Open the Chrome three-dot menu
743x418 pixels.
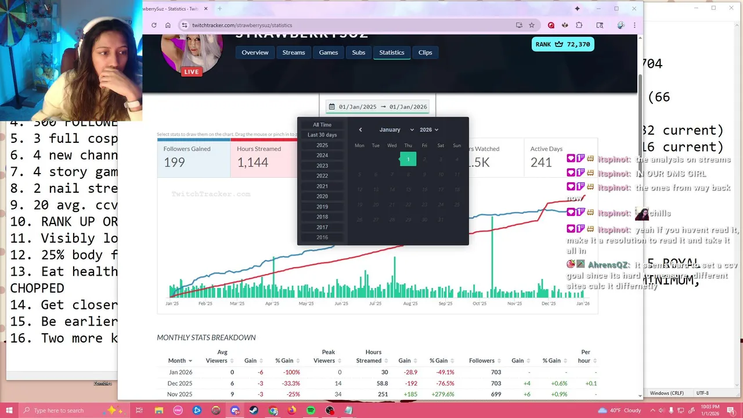coord(634,25)
